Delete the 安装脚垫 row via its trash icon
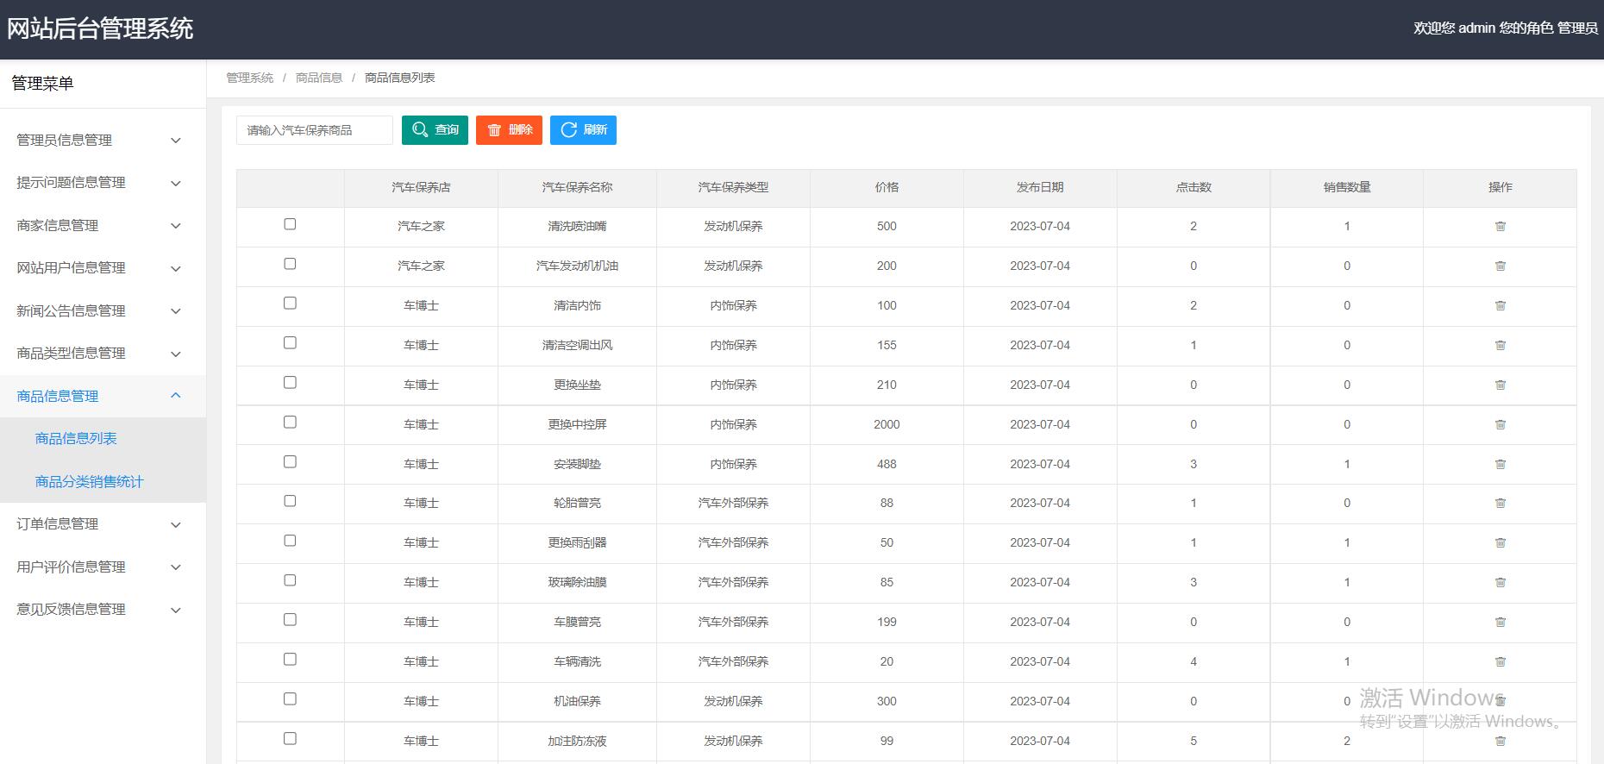 click(1500, 464)
